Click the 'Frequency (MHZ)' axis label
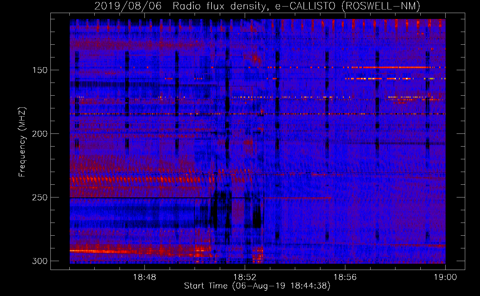Viewport: 480px width, 296px height. [23, 142]
